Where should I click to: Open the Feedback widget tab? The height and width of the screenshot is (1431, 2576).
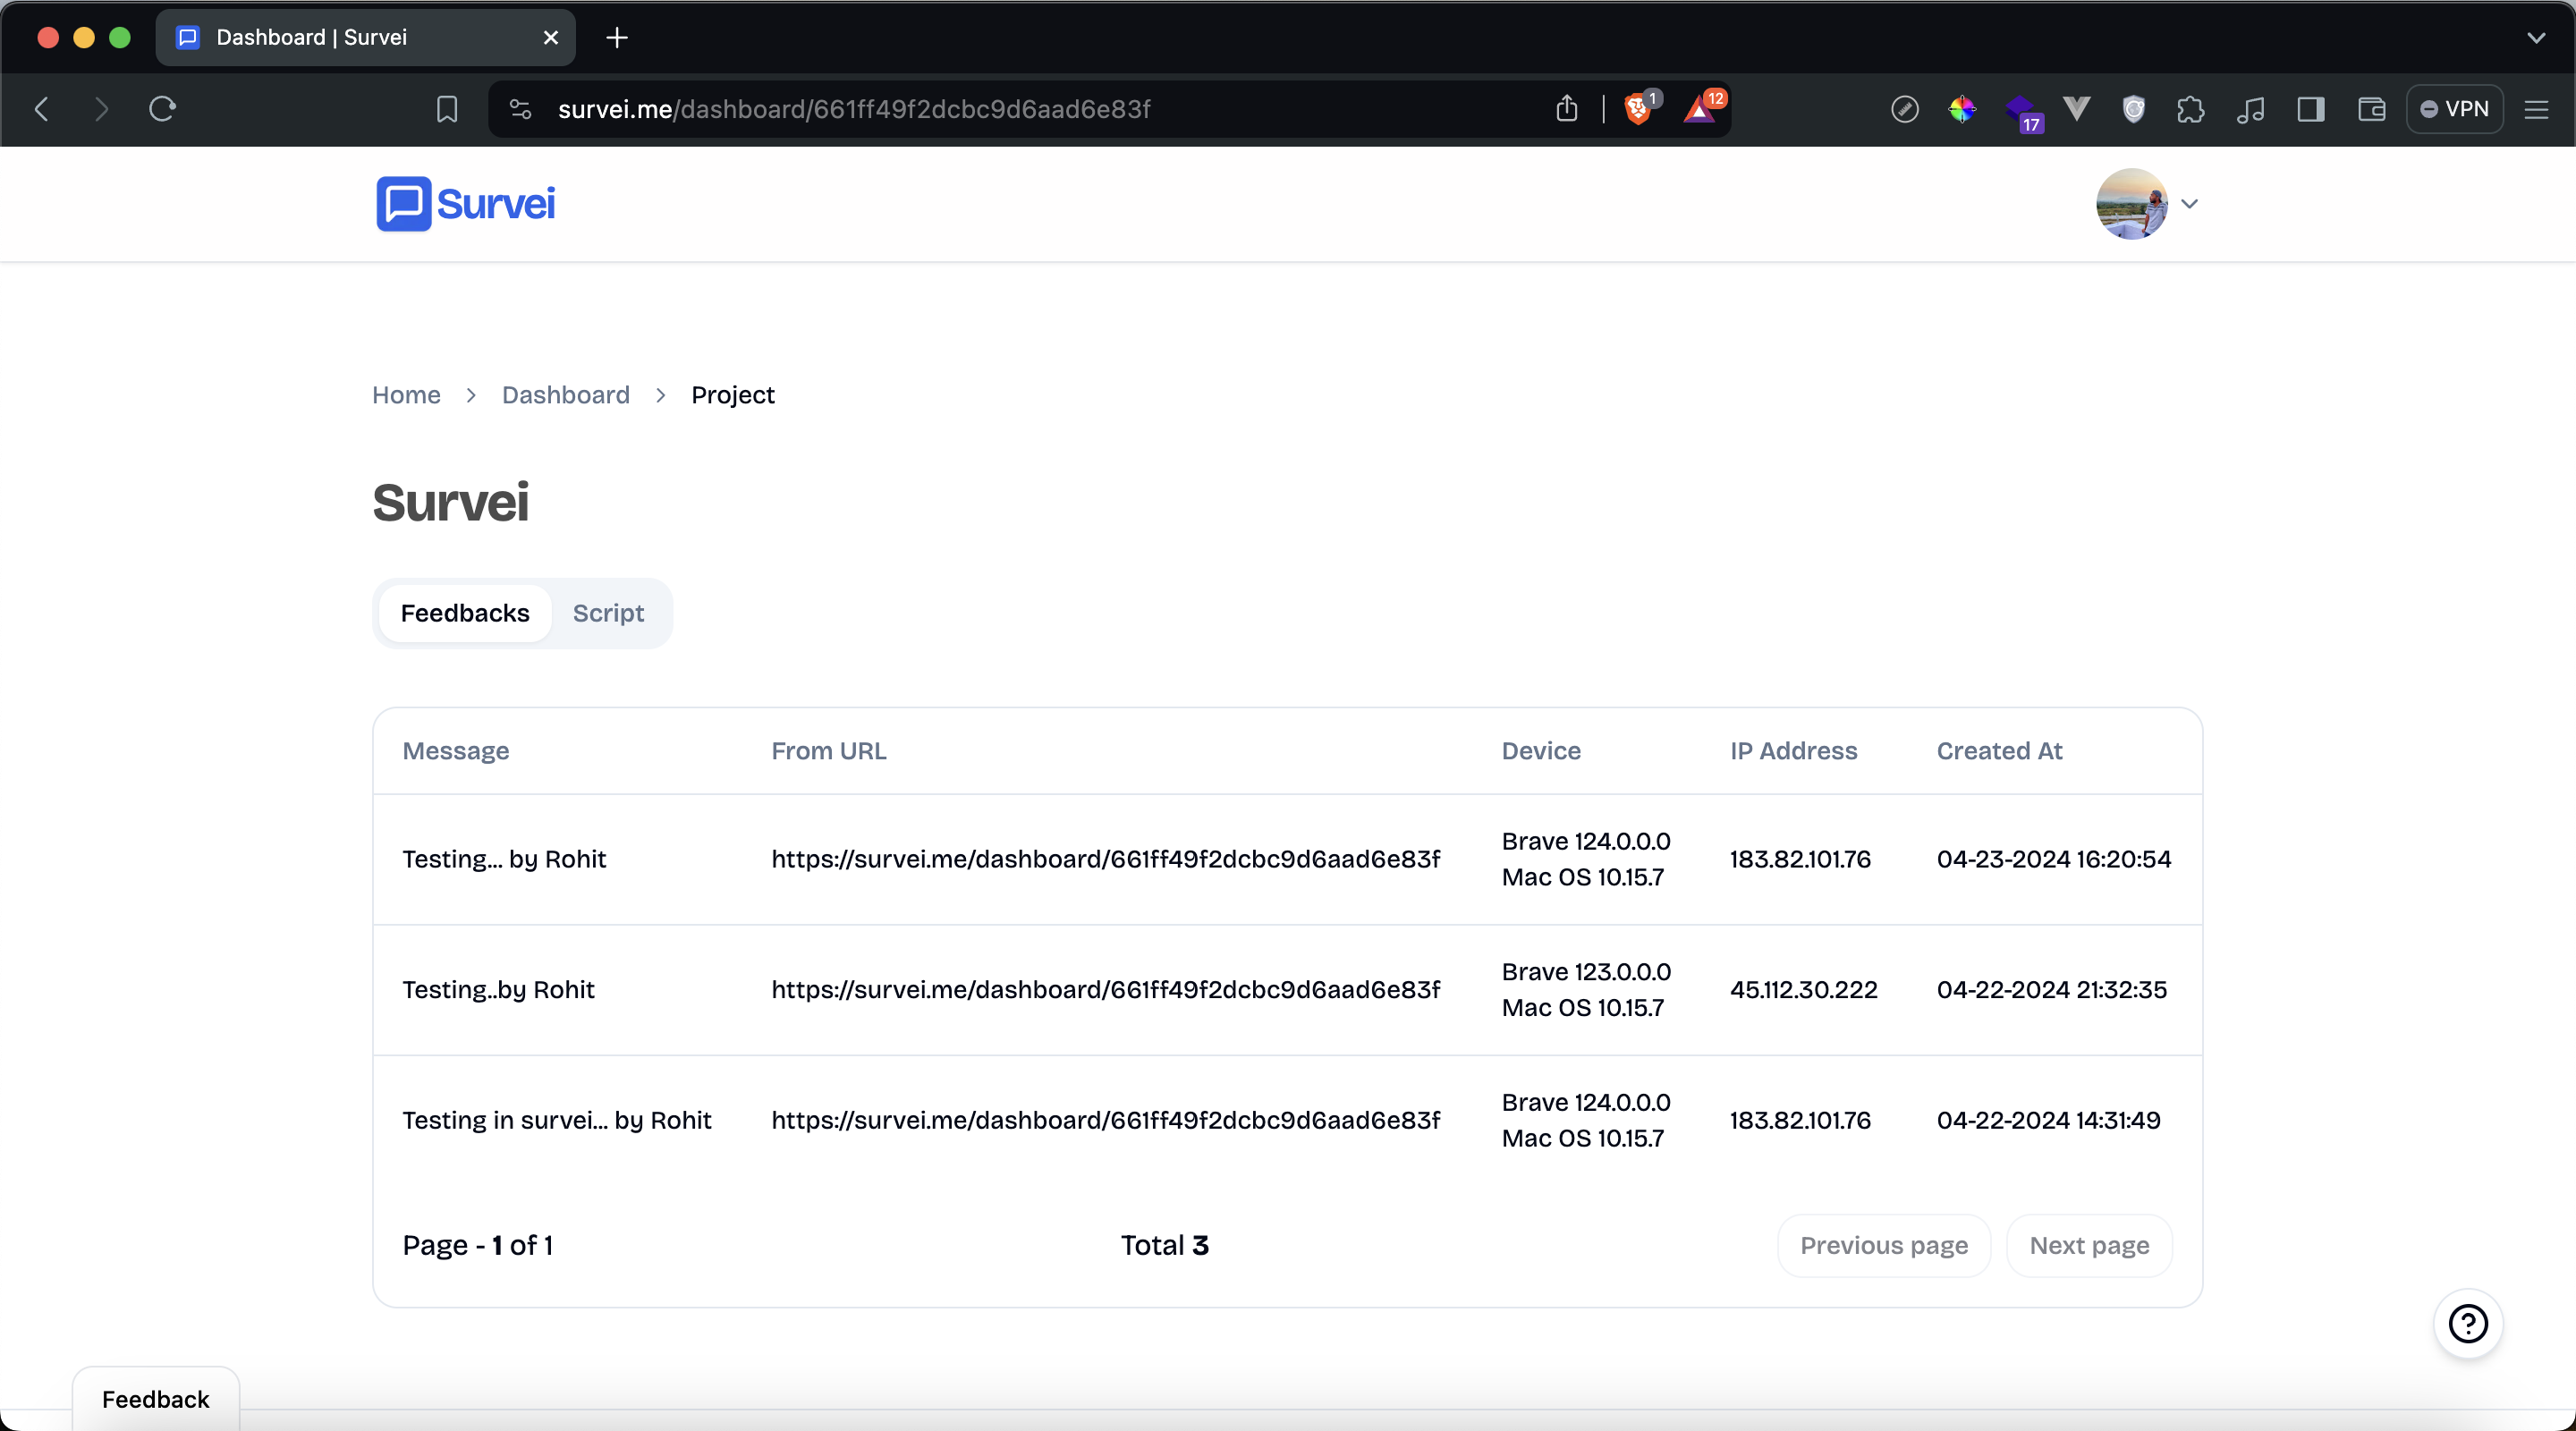point(156,1399)
